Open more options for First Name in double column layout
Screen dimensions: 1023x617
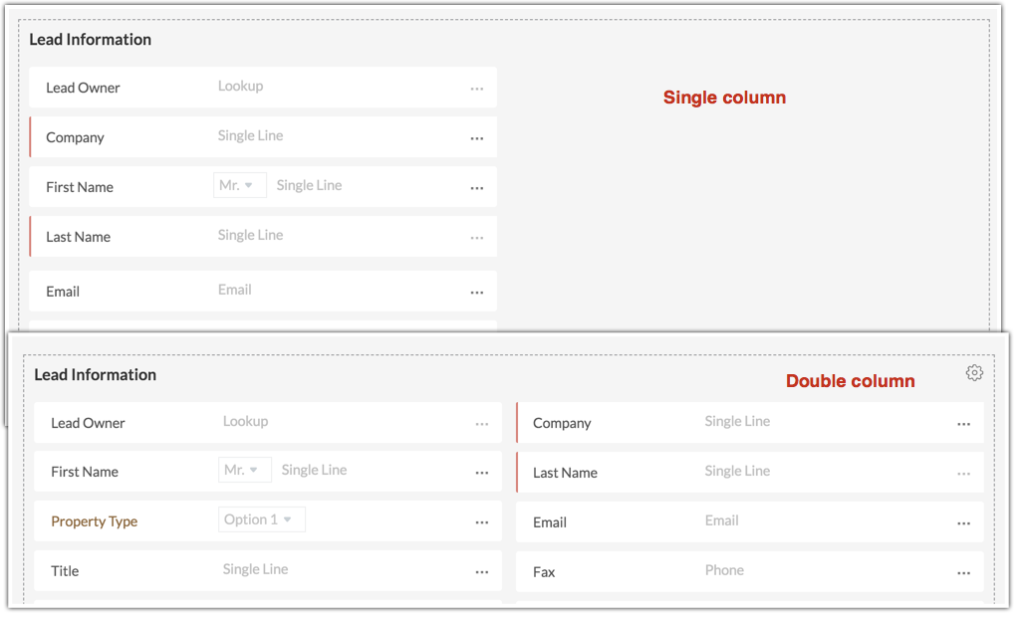[x=482, y=473]
